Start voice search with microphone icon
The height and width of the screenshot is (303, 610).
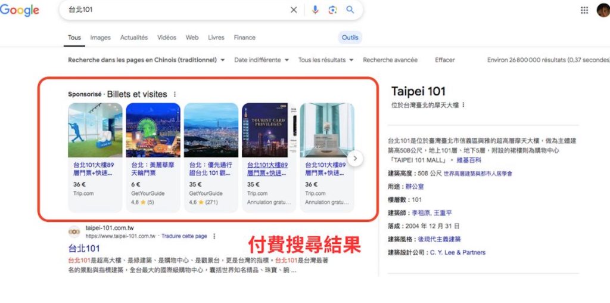click(315, 10)
